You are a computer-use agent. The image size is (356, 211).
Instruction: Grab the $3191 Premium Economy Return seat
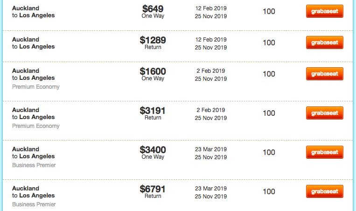(x=324, y=113)
